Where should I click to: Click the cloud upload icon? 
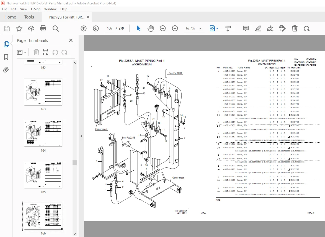pos(31,28)
